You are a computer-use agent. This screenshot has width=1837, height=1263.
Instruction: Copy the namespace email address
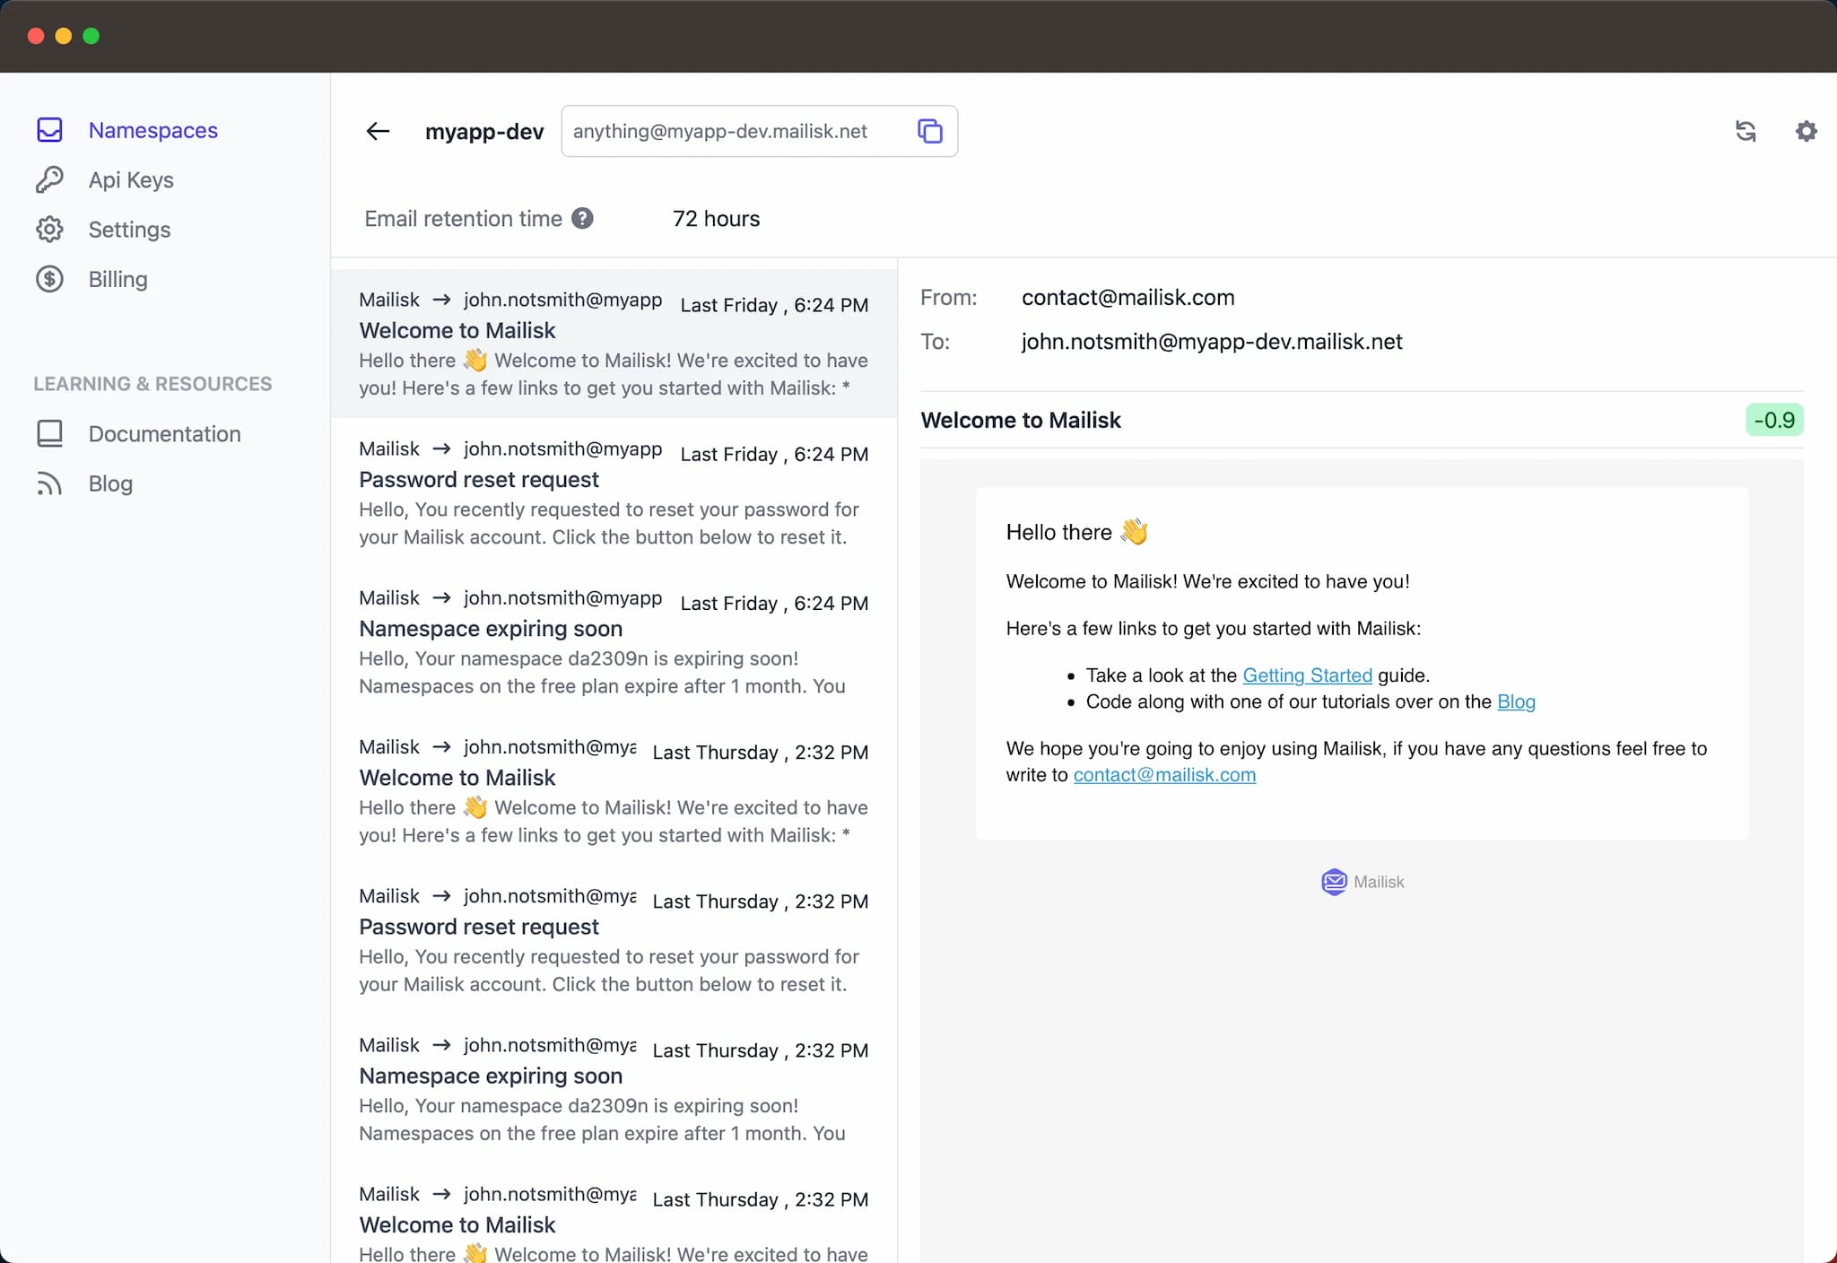(x=930, y=131)
